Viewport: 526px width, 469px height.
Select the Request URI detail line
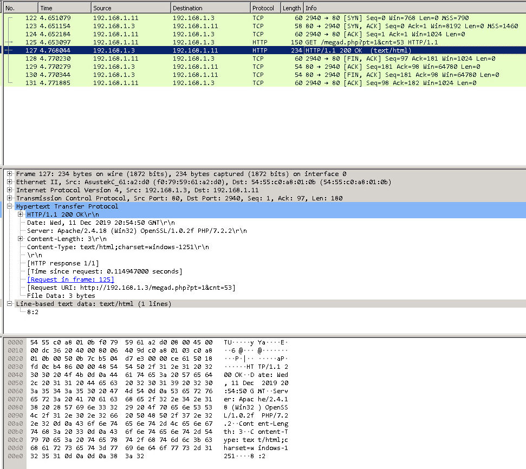(x=131, y=288)
